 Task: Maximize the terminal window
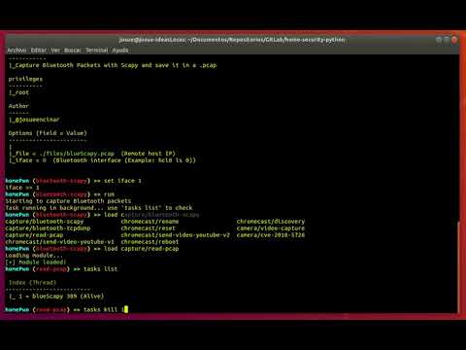pyautogui.click(x=447, y=40)
